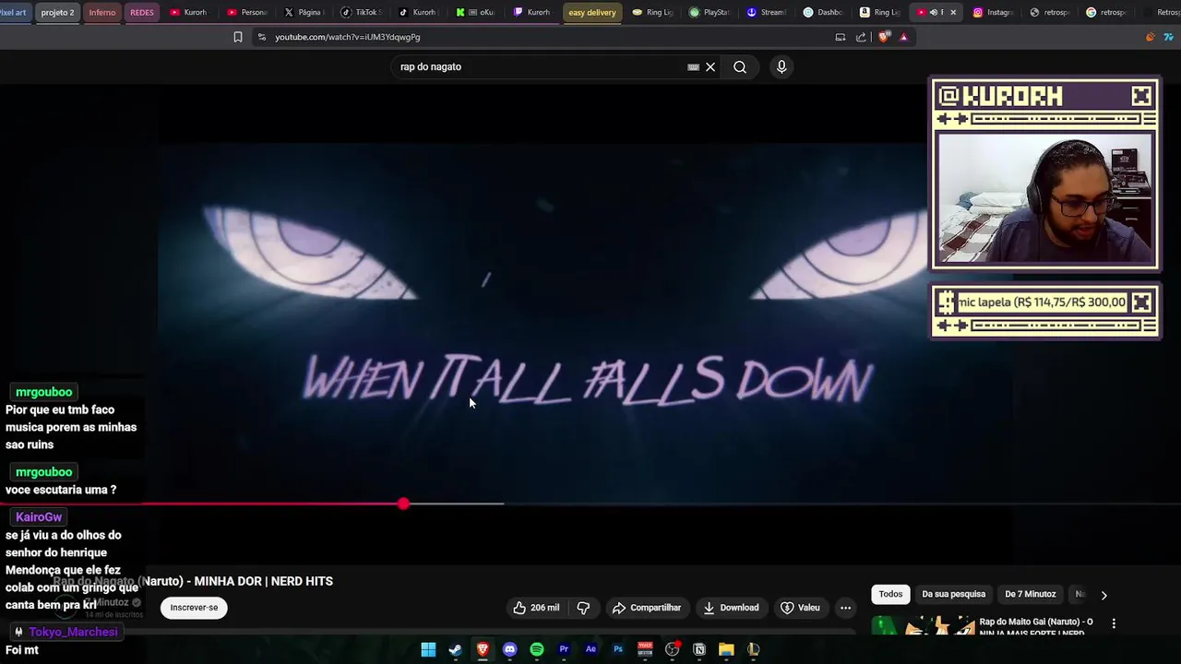This screenshot has width=1181, height=664.
Task: Open Rap do Maito Gai suggested video thumbnail
Action: click(923, 626)
